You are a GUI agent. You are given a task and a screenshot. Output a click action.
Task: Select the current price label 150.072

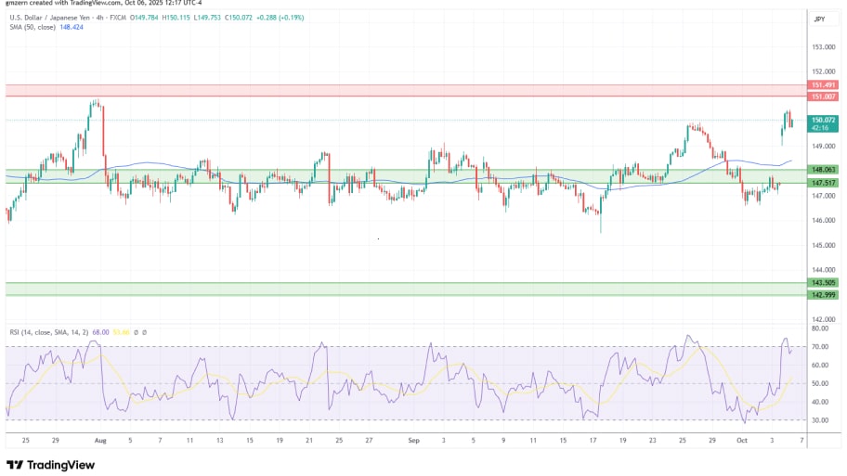[x=823, y=120]
